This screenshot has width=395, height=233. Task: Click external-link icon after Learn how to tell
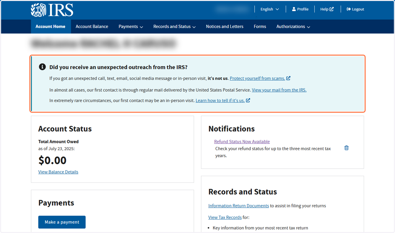point(248,101)
